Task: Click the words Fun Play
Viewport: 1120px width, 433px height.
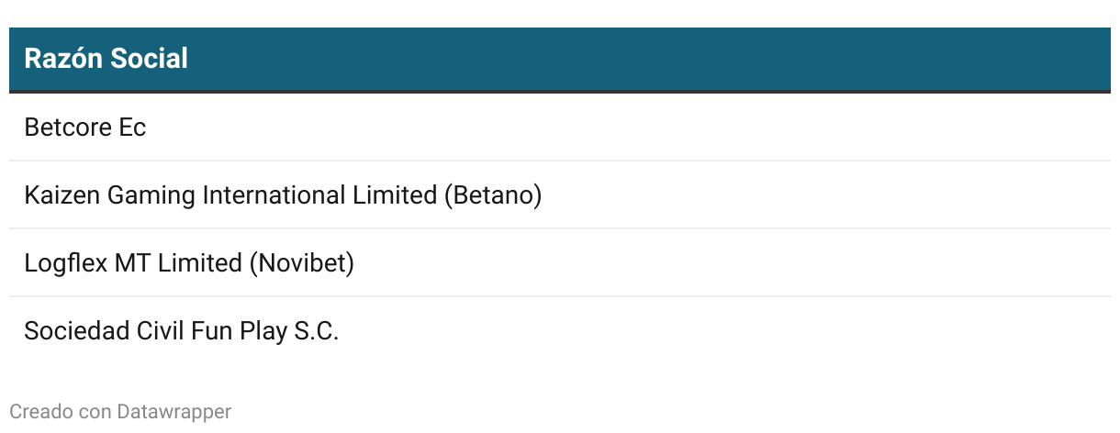Action: [x=240, y=331]
